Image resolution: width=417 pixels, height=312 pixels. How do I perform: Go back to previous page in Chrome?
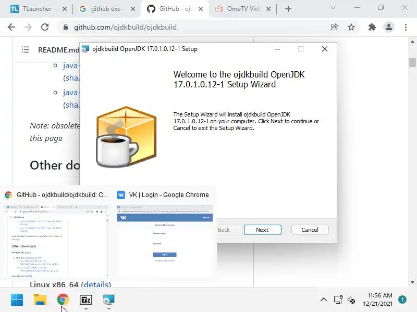tap(11, 27)
